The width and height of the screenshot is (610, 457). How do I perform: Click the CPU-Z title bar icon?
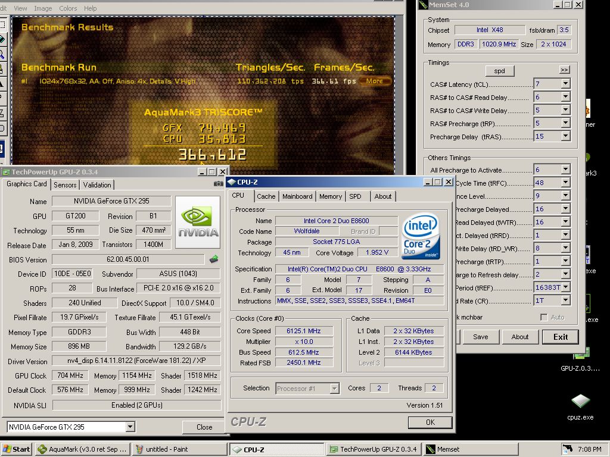pos(232,182)
